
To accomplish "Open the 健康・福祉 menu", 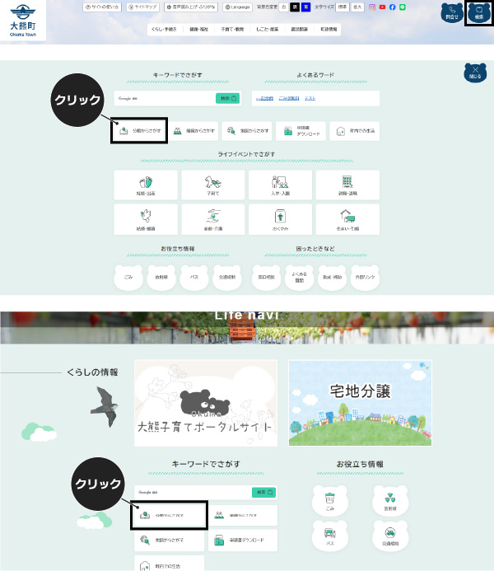I will [x=198, y=29].
